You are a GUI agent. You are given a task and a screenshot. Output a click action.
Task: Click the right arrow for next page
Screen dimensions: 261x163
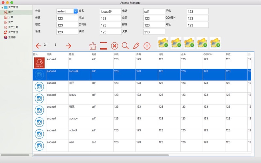(69, 46)
